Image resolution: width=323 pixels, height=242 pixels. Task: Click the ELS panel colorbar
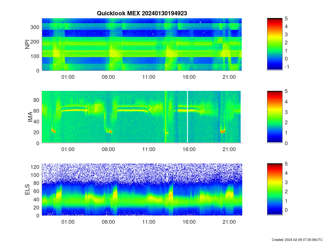pos(275,189)
